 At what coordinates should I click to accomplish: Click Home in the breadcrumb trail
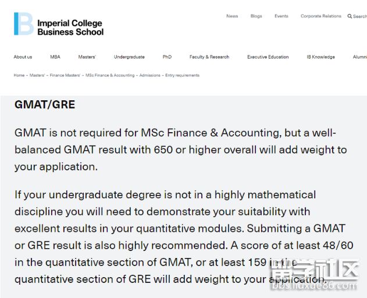(x=19, y=75)
